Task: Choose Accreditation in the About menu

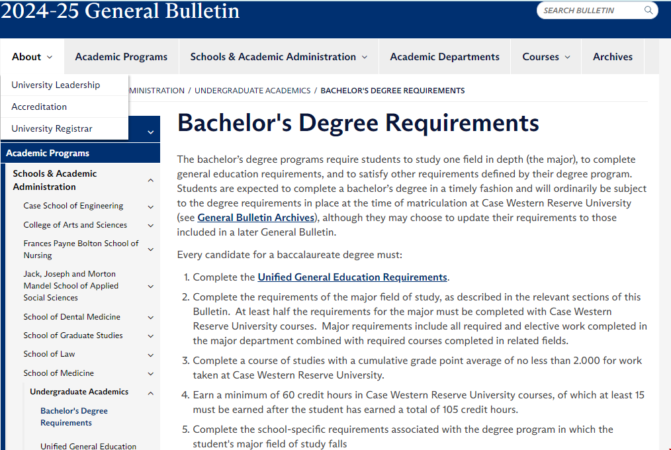Action: tap(39, 107)
